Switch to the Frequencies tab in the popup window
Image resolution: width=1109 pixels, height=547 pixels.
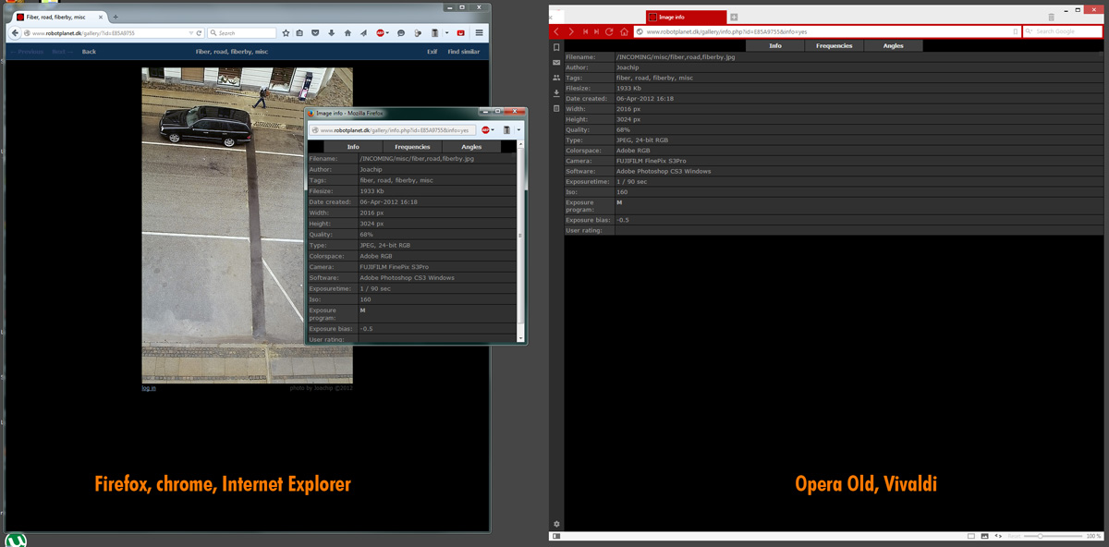[x=412, y=146]
